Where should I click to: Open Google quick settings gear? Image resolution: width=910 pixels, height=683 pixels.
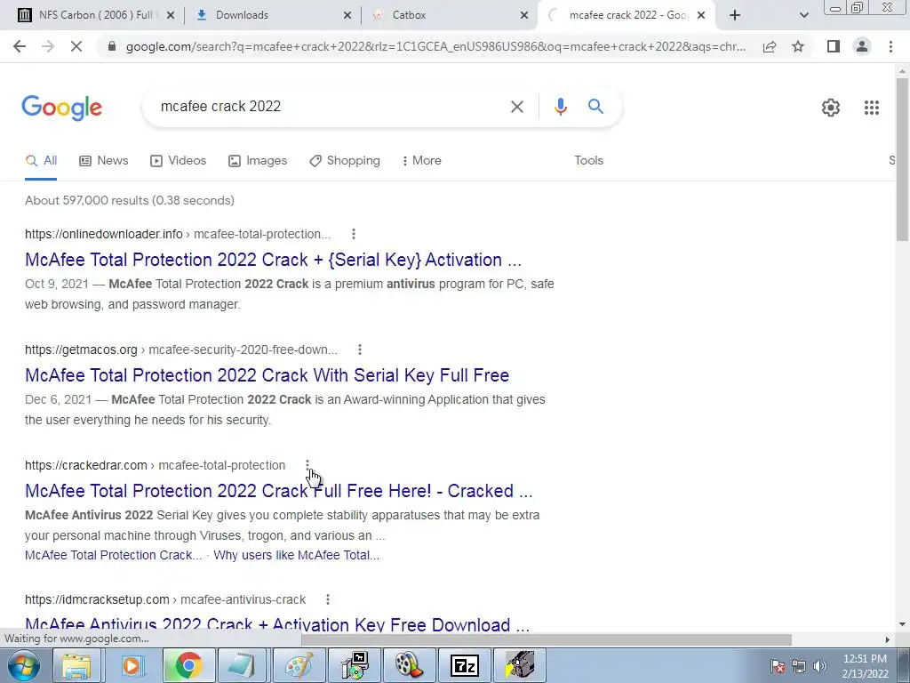point(831,108)
